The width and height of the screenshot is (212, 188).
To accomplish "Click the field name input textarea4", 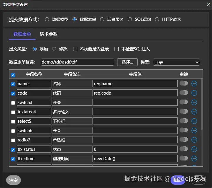I will point(34,112).
